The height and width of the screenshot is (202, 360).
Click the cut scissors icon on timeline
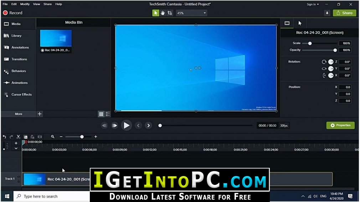coord(19,137)
